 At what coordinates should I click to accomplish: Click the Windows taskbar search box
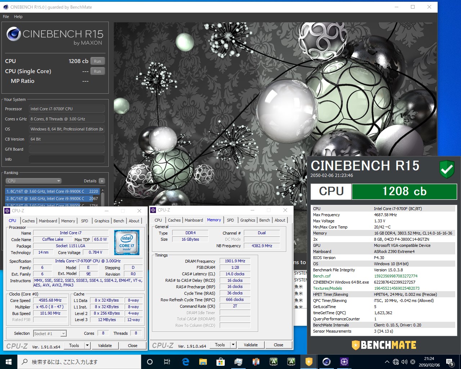[x=79, y=362]
